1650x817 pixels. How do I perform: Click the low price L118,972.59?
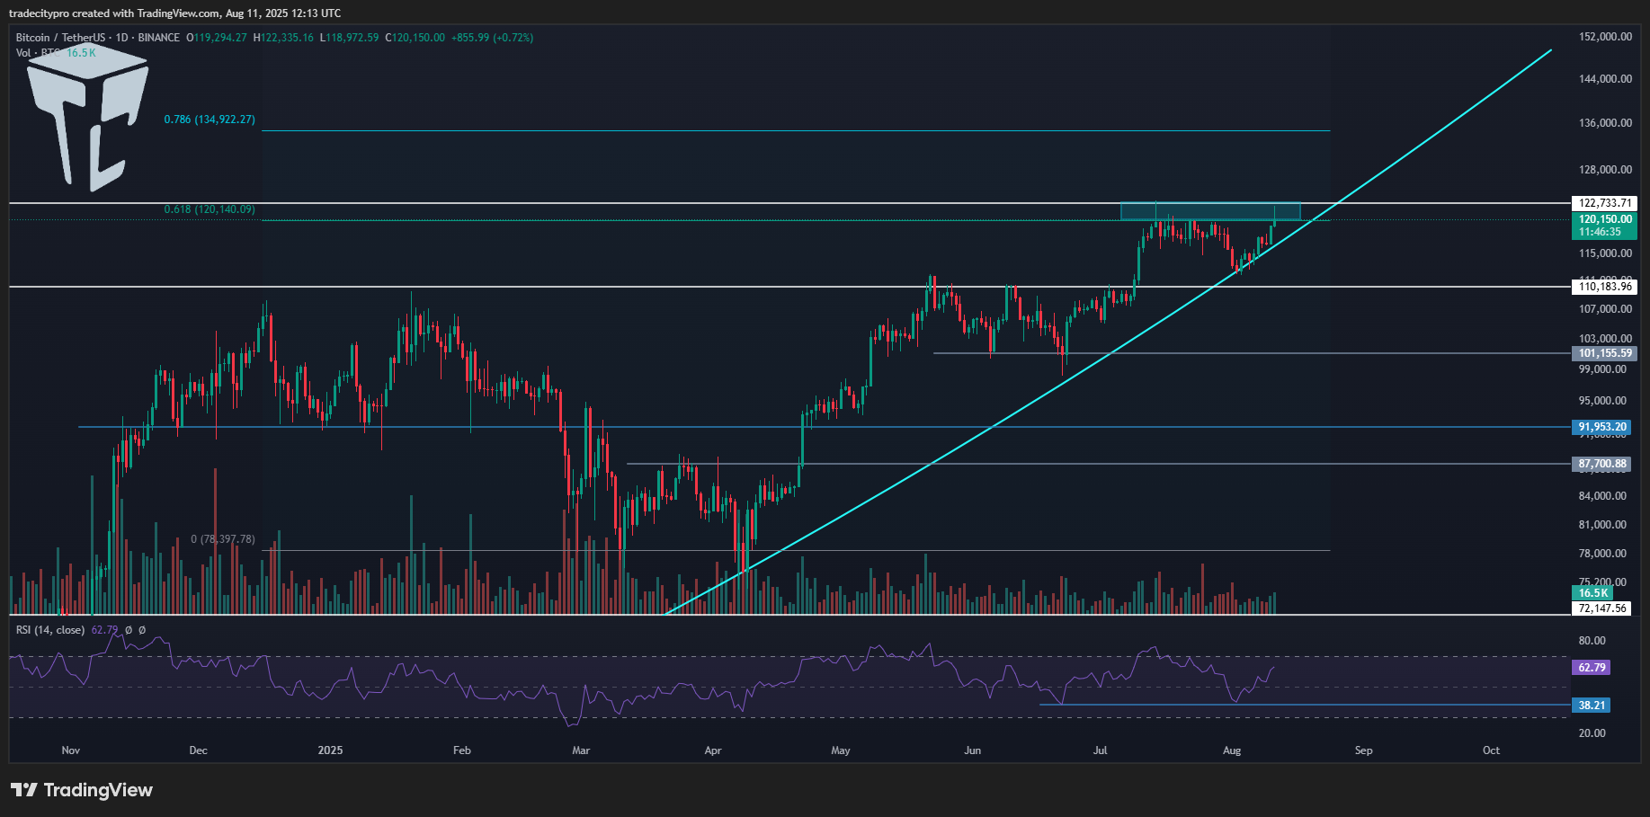tap(350, 38)
